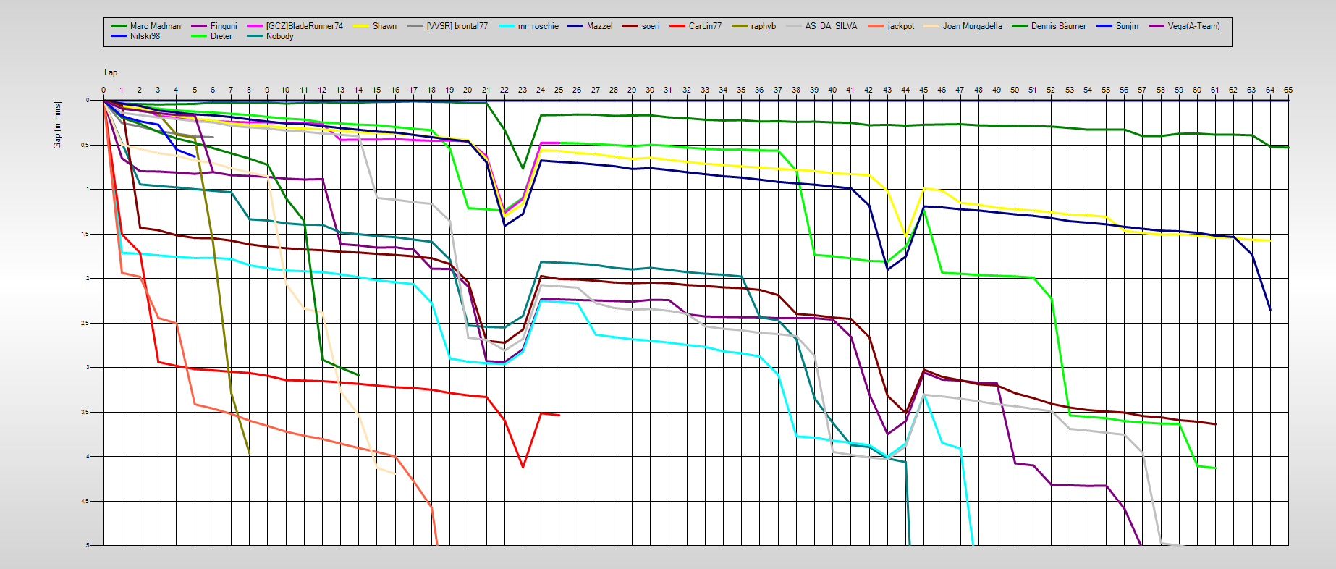The image size is (1336, 569).
Task: Select the AS DA SILVA legend label
Action: coord(831,26)
